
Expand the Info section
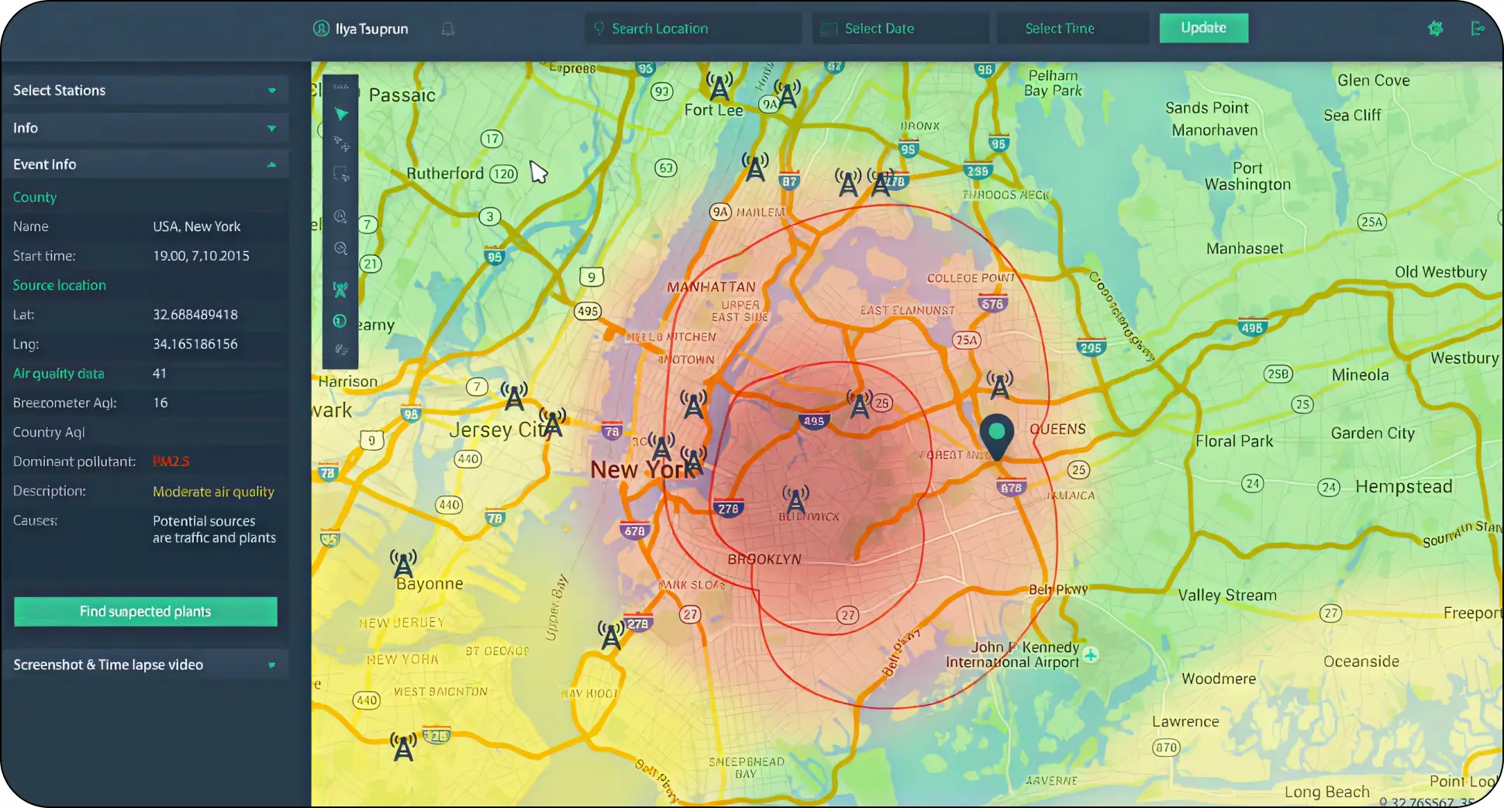145,128
